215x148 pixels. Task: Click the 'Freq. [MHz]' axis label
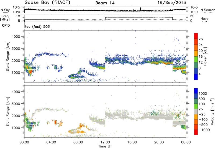click(x=5, y=18)
